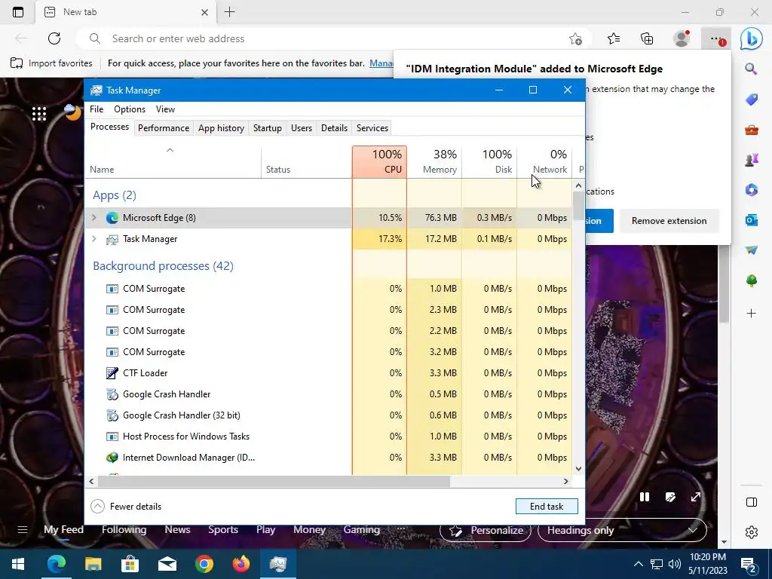
Task: Expand the background to full view
Action: coord(696,497)
